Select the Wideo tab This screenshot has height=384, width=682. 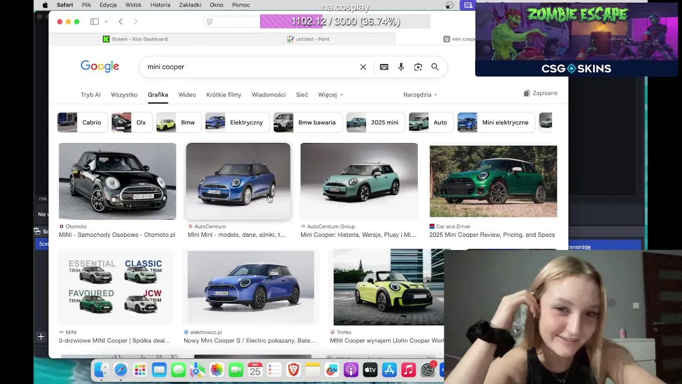(x=187, y=95)
